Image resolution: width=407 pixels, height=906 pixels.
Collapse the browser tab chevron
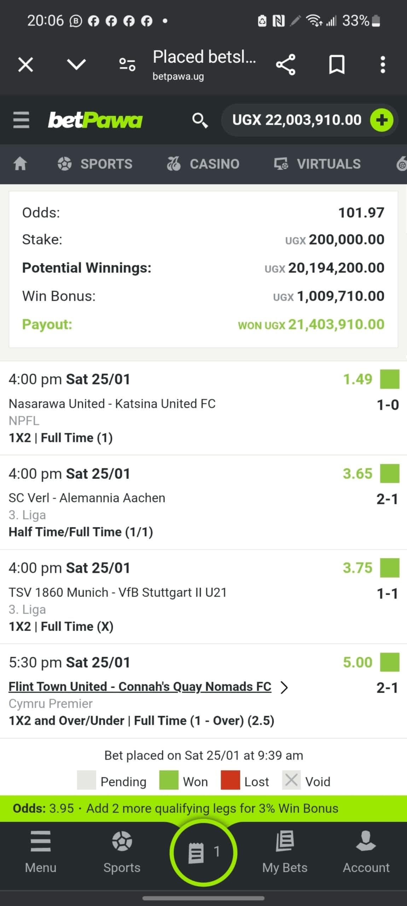76,65
